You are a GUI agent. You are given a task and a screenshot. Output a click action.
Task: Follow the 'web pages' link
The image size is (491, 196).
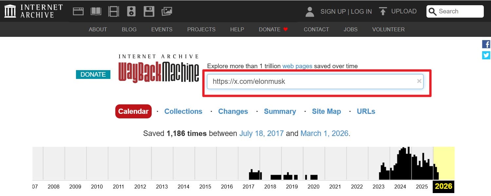(297, 66)
